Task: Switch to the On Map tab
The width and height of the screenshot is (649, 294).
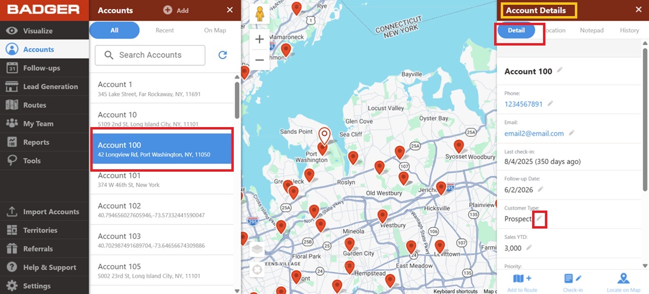Action: tap(215, 30)
